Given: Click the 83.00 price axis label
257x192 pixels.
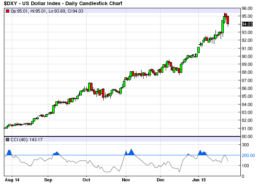Looking at the screenshot, I should point(247,112).
